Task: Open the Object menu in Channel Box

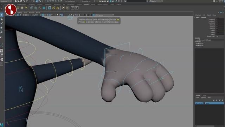Action: click(209, 15)
